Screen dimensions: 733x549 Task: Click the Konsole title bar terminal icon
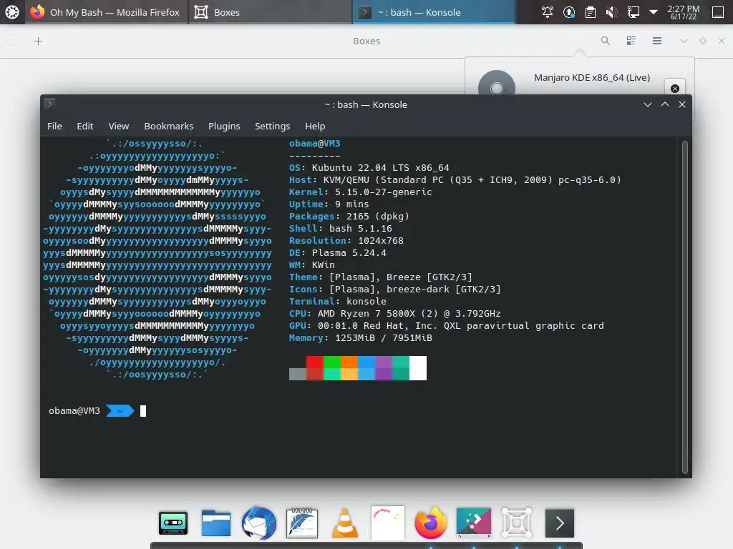click(50, 104)
